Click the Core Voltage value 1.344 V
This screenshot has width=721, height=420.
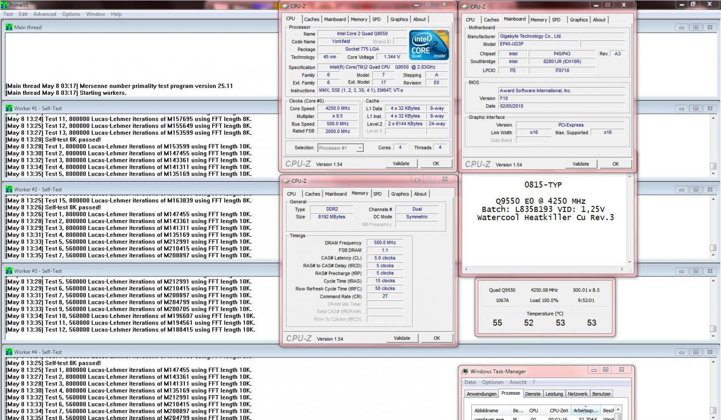(392, 57)
